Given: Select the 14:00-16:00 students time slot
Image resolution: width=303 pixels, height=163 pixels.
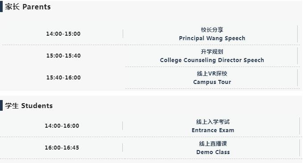Looking at the screenshot, I should pyautogui.click(x=62, y=126).
